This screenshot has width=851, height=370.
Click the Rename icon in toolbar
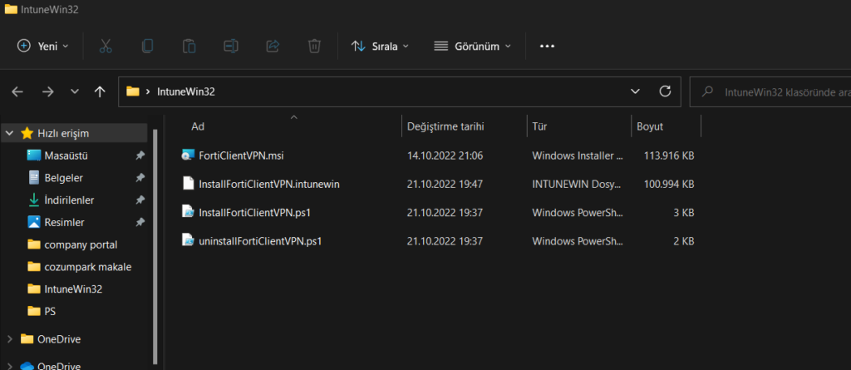point(231,47)
